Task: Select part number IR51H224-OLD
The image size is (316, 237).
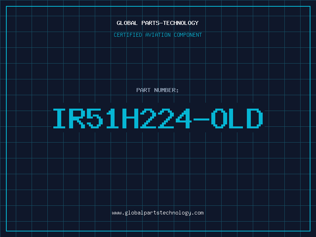Action: click(x=158, y=118)
